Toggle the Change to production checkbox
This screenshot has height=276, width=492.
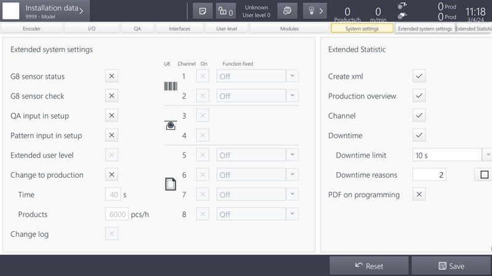coord(112,175)
